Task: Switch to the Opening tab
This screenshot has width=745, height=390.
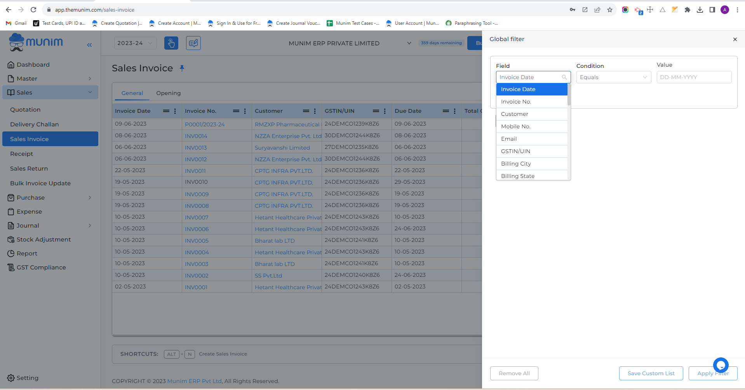Action: (168, 93)
